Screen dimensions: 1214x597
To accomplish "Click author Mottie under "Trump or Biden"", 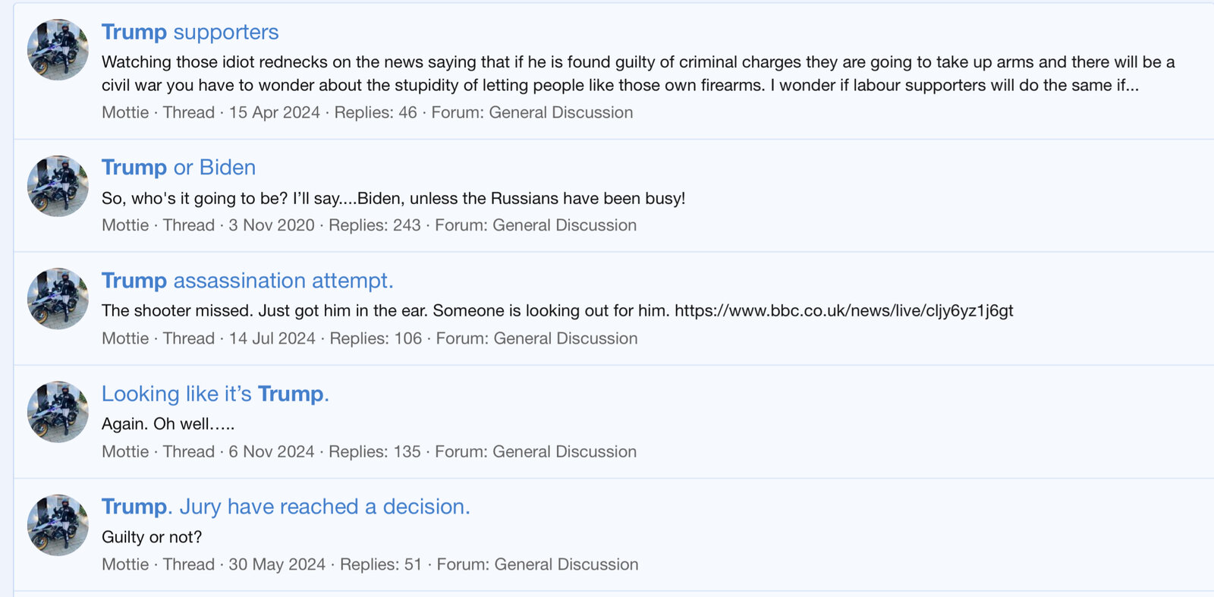I will 125,225.
